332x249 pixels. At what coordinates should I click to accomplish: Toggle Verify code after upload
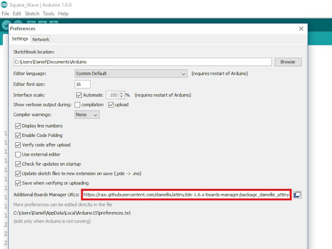coord(18,145)
